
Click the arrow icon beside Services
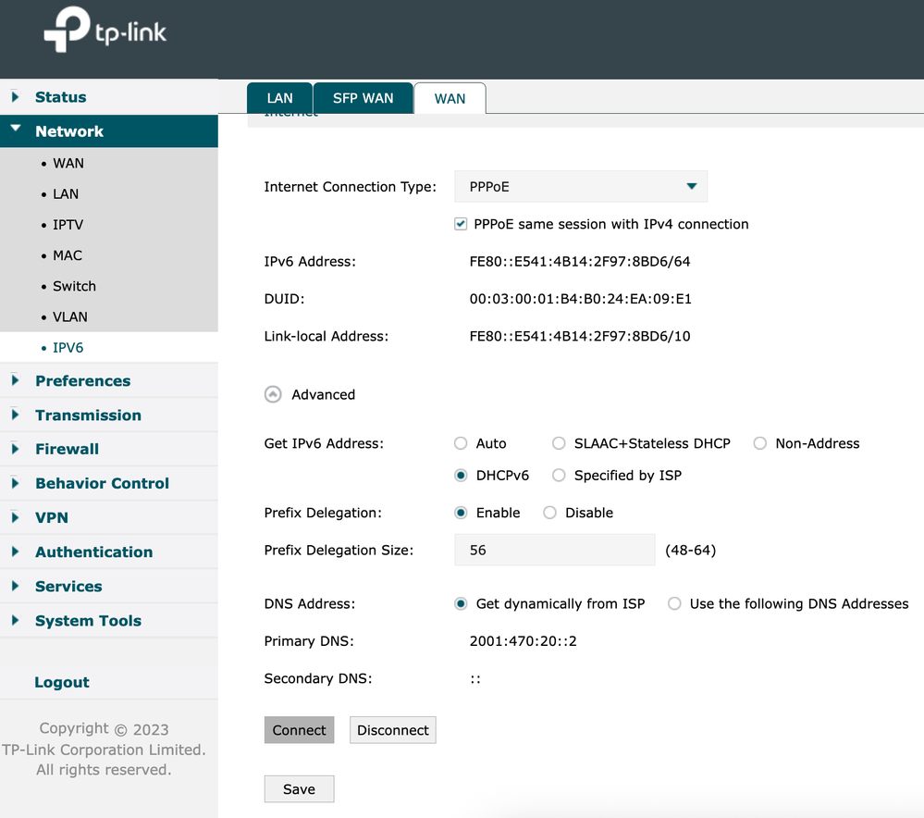coord(14,586)
